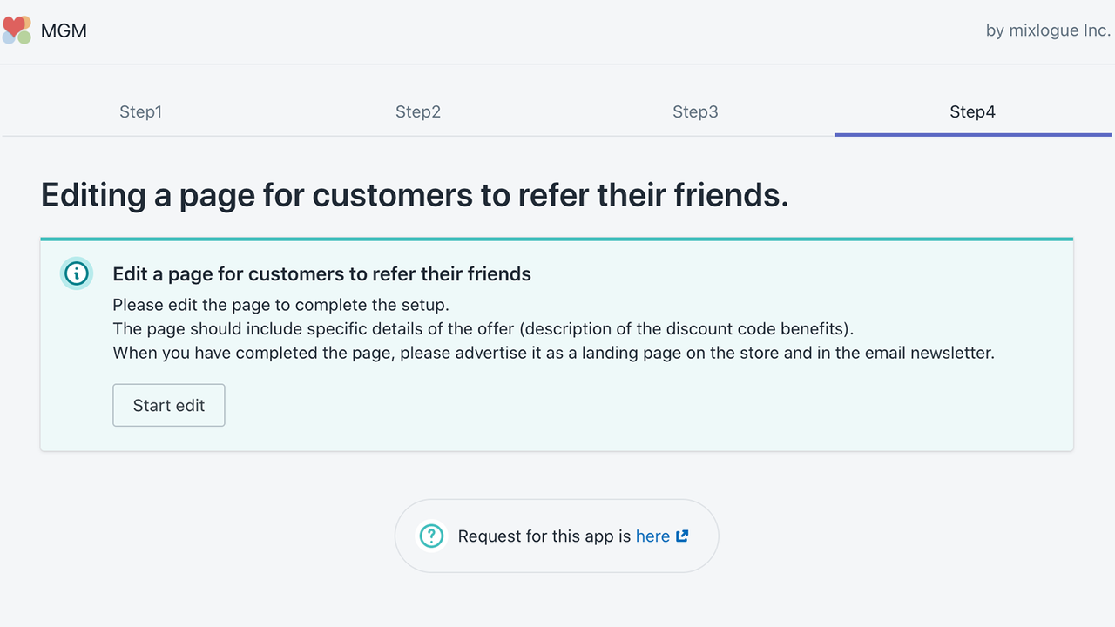1115x627 pixels.
Task: Click the MGM hearts logo icon
Action: [17, 30]
